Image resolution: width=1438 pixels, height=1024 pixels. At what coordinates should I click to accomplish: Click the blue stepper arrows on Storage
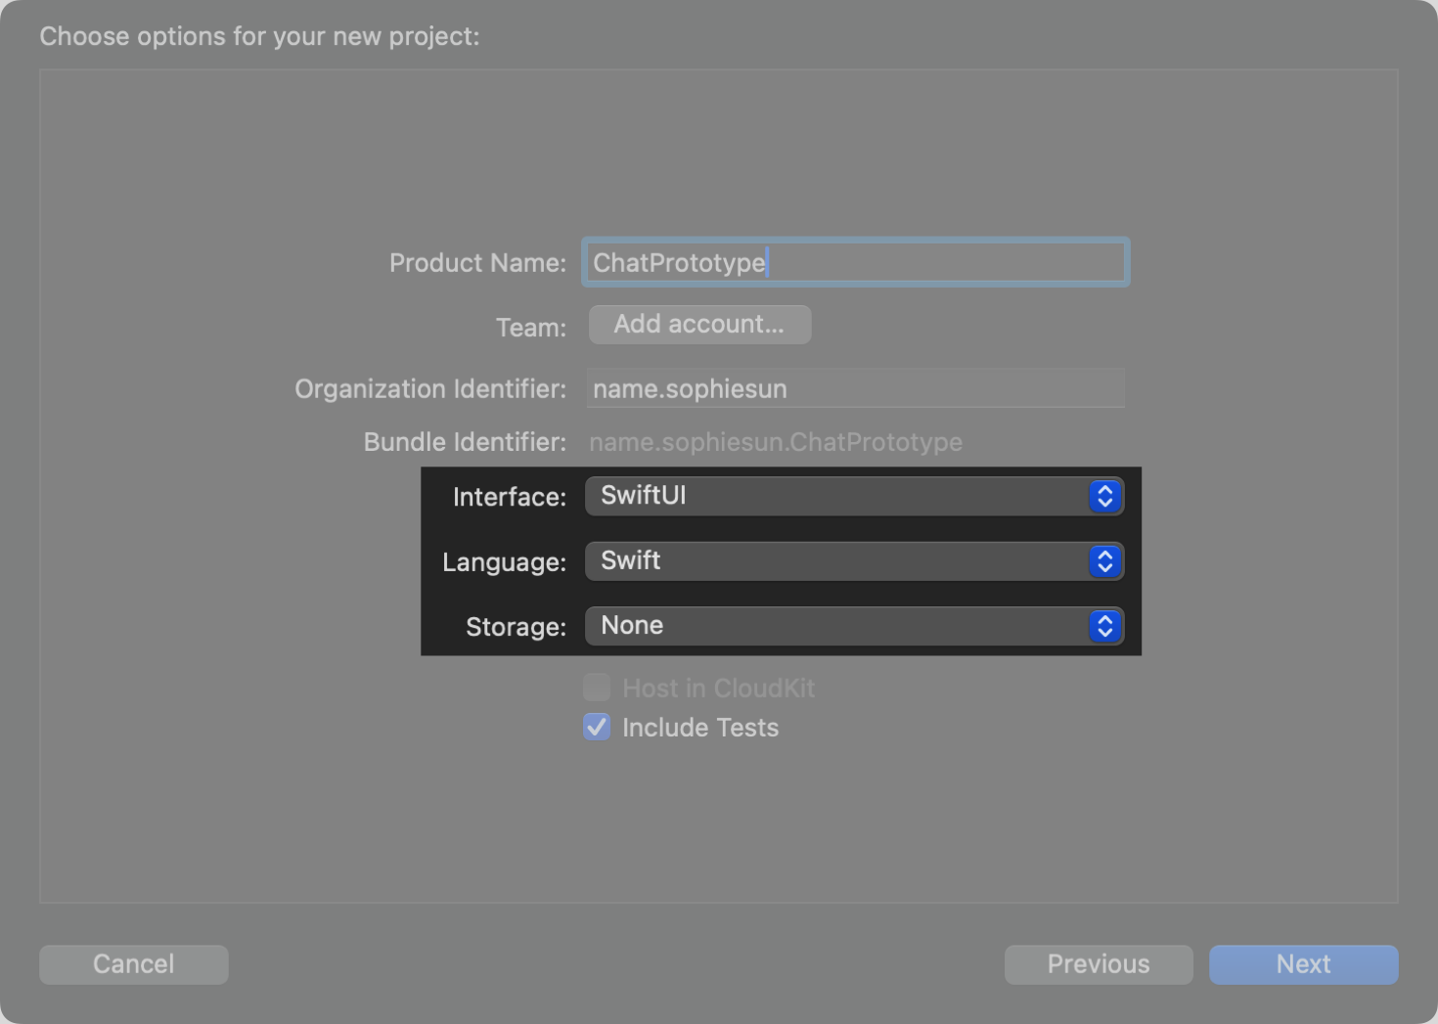coord(1105,626)
